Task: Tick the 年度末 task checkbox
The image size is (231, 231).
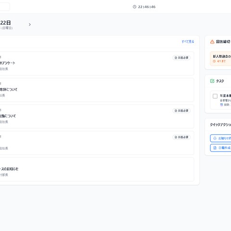Action: [x=215, y=96]
